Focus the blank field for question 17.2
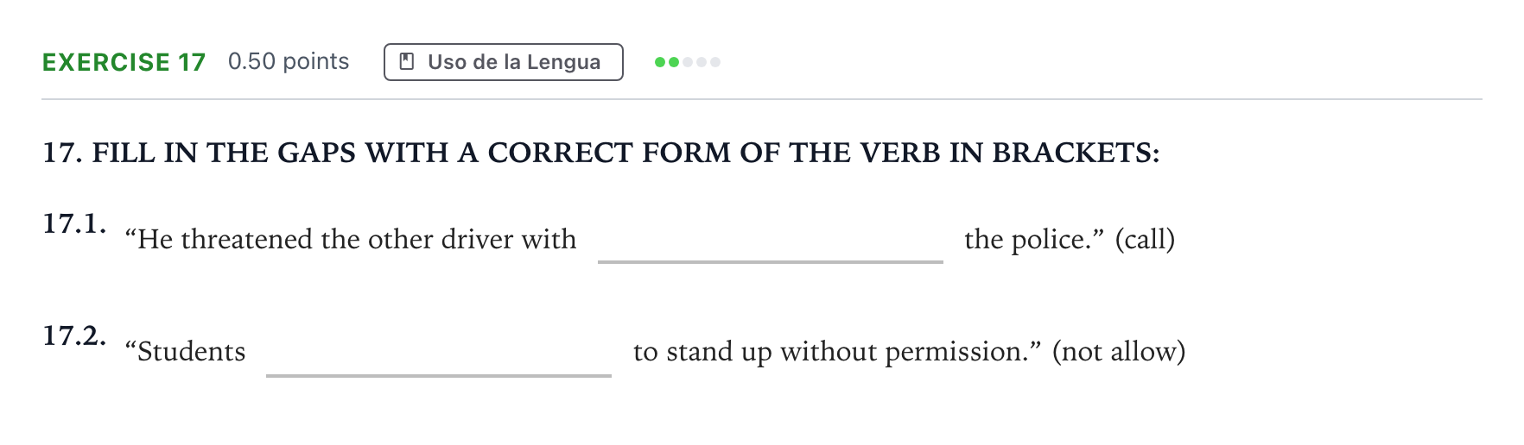1524x445 pixels. (439, 354)
